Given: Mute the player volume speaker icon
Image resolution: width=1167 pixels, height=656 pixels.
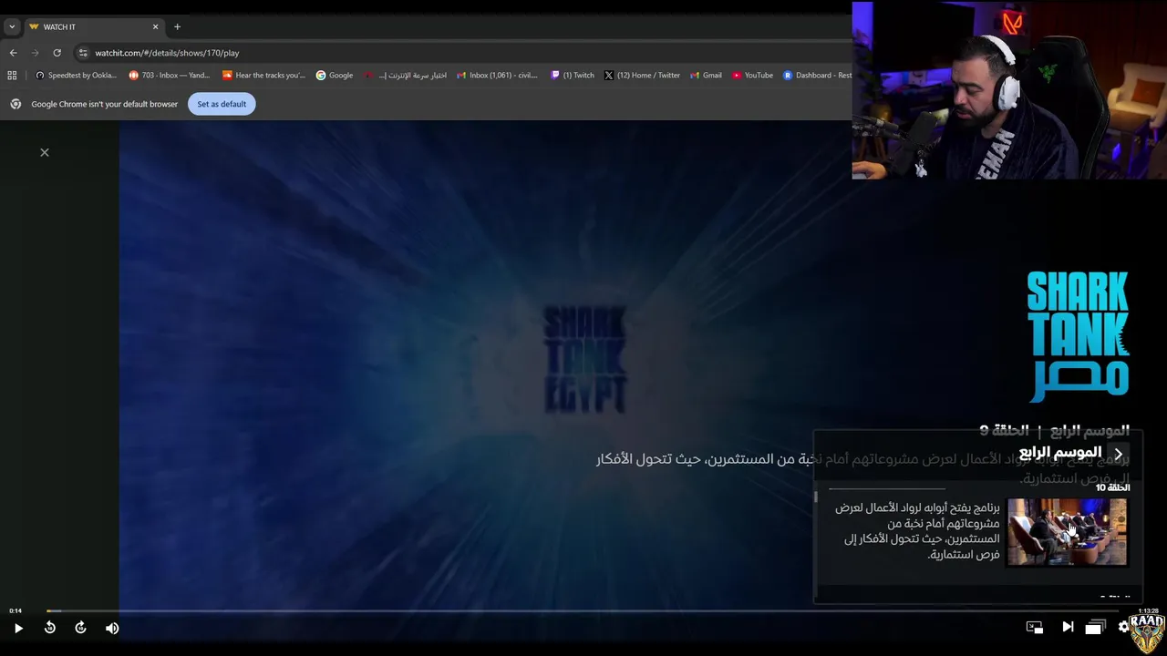Looking at the screenshot, I should [112, 628].
